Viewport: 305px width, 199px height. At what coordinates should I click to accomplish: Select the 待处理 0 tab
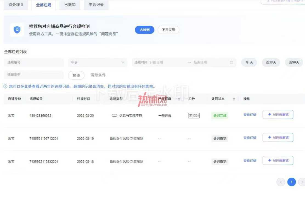point(16,5)
